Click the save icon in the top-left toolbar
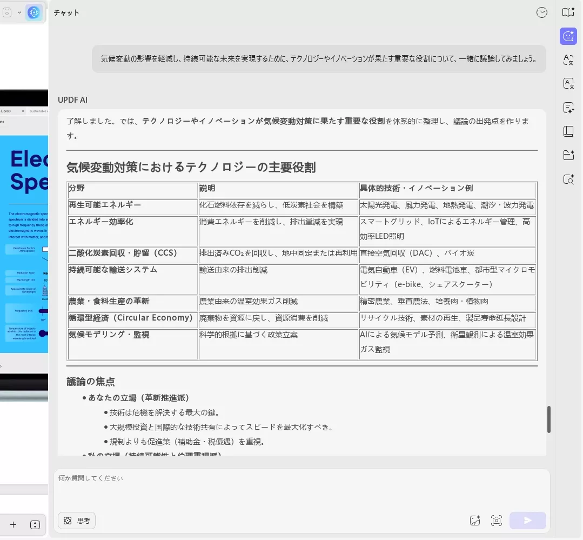 (x=7, y=12)
